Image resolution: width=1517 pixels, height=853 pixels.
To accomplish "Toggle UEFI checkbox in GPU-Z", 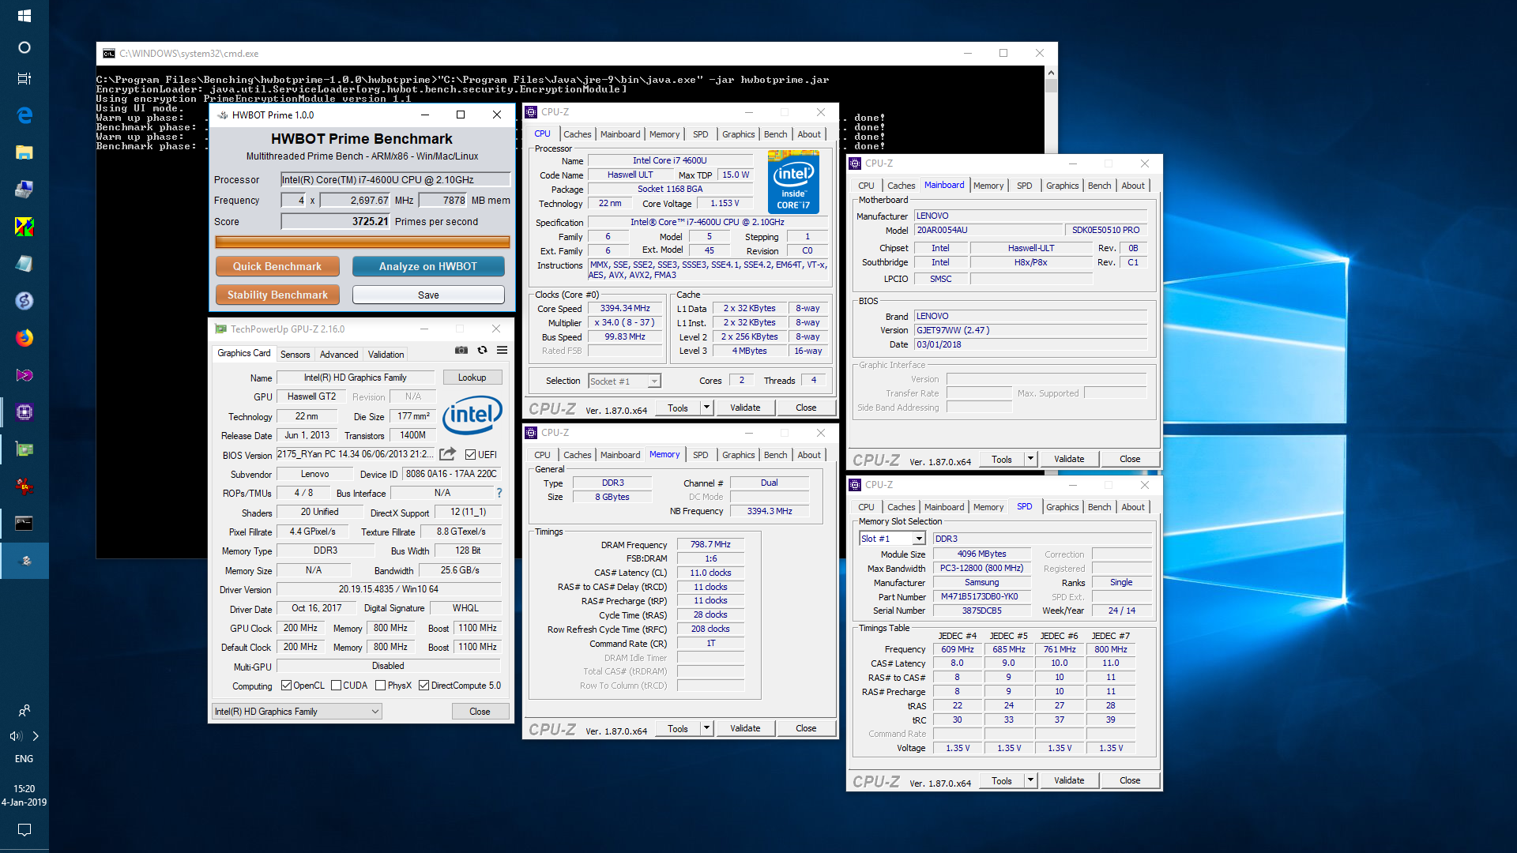I will [470, 455].
